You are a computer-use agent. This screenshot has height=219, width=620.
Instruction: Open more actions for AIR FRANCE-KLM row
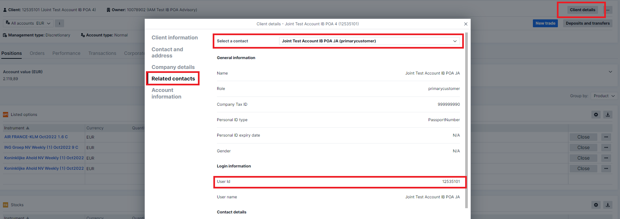[x=606, y=137]
